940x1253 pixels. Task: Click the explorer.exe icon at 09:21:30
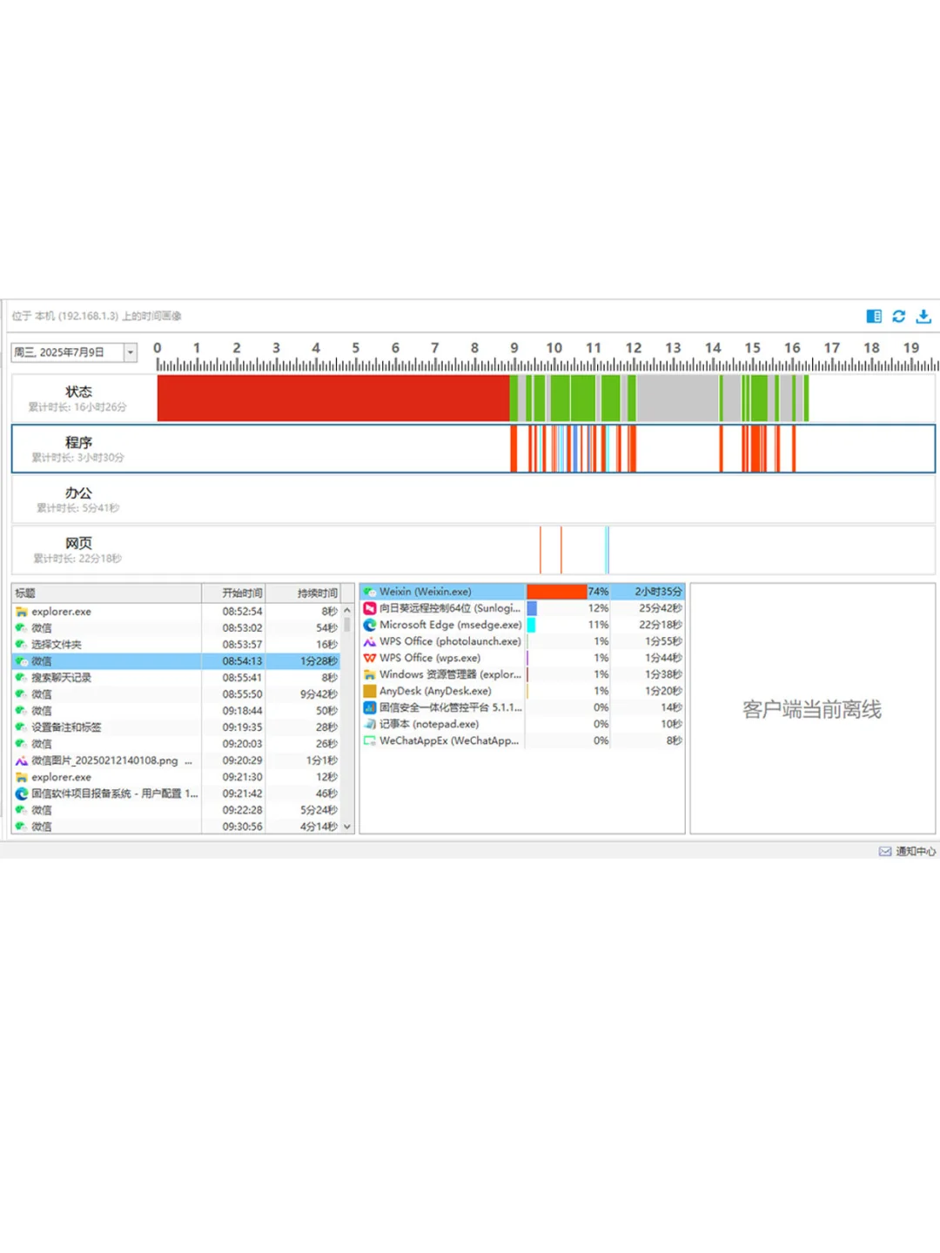(22, 777)
